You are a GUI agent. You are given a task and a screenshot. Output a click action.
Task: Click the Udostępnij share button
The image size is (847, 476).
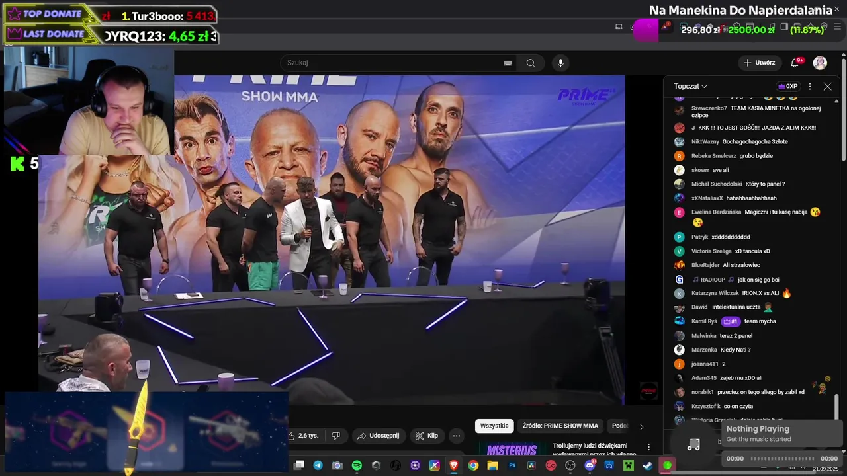[x=379, y=436]
